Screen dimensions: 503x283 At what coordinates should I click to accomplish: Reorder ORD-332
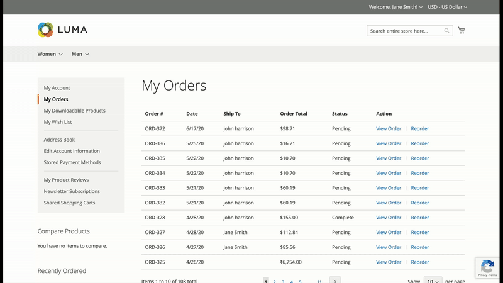point(419,203)
